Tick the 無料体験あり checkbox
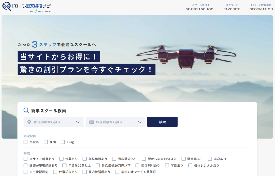 click(x=85, y=159)
